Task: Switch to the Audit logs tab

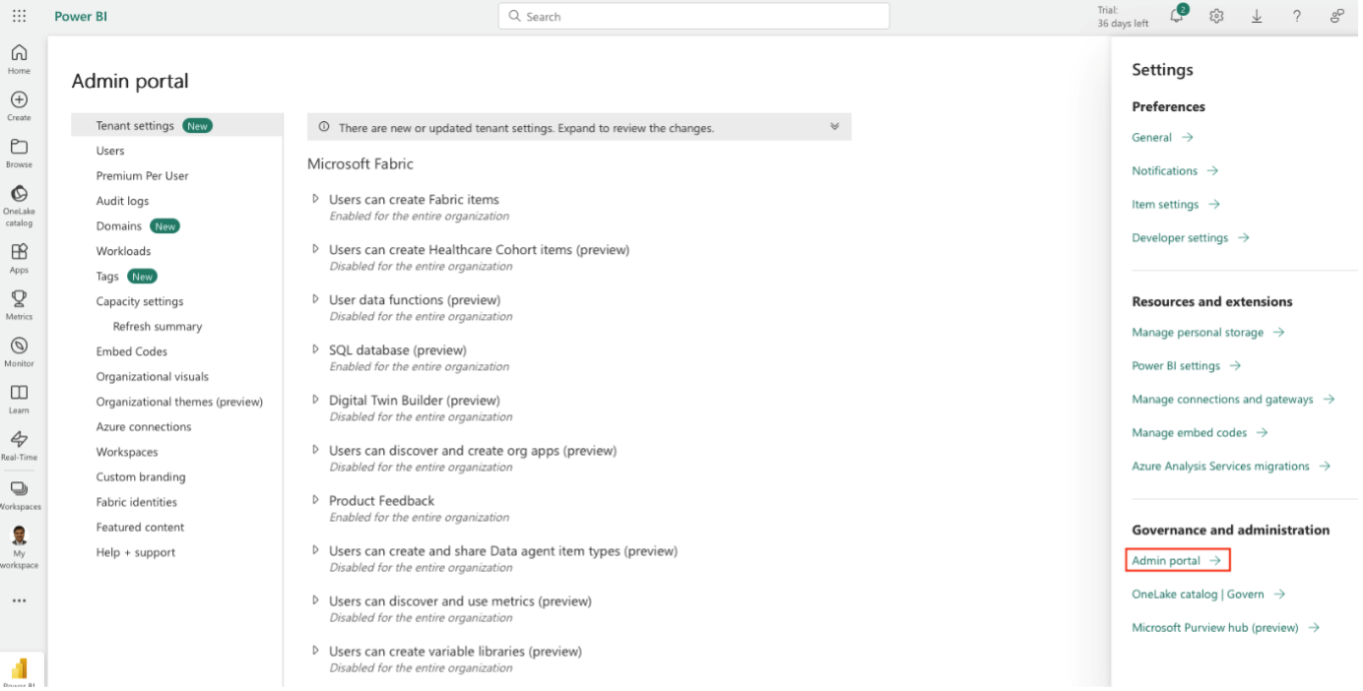Action: tap(120, 200)
